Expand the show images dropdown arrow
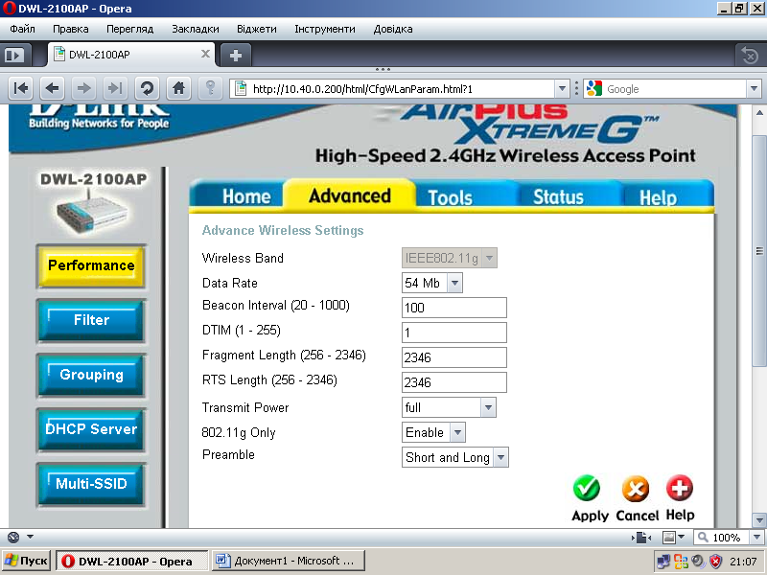Screen dimensions: 767x575 [x=681, y=538]
